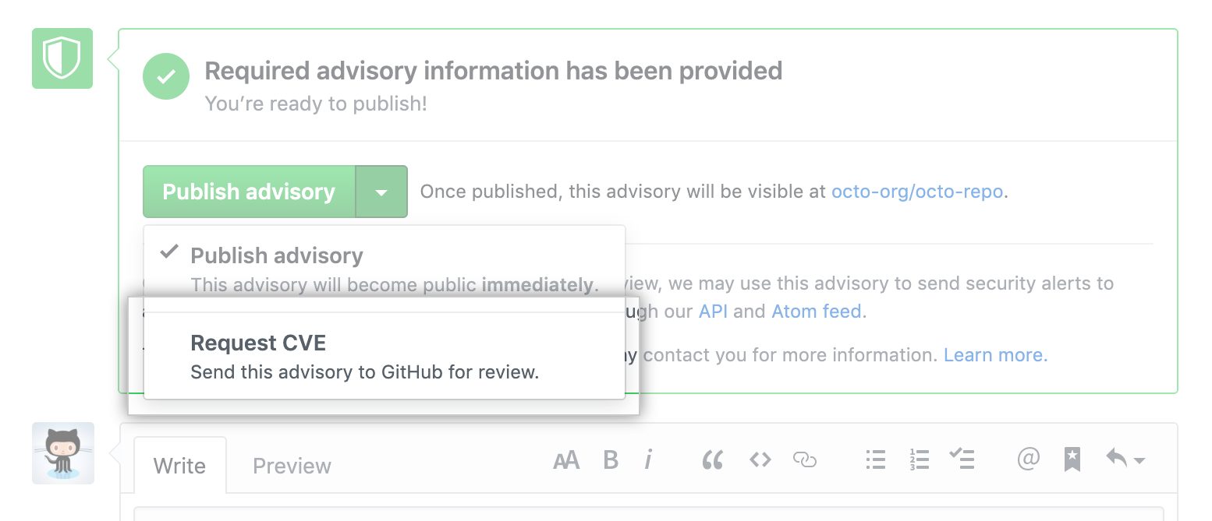
Task: Mention a user with the @ icon
Action: 1029,460
